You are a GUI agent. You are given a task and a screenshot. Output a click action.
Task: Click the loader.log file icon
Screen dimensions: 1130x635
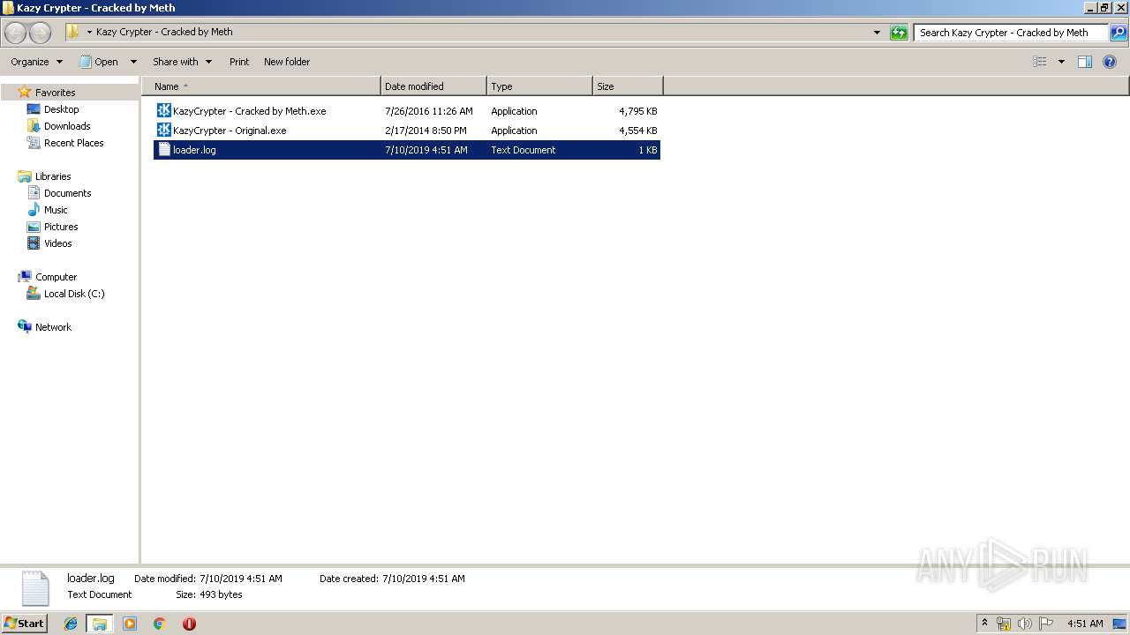(x=163, y=150)
